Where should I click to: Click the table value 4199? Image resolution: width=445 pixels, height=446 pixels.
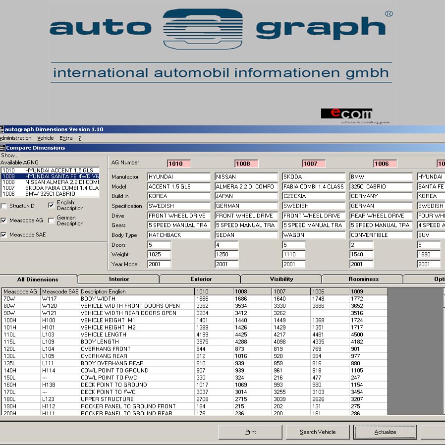click(x=214, y=334)
